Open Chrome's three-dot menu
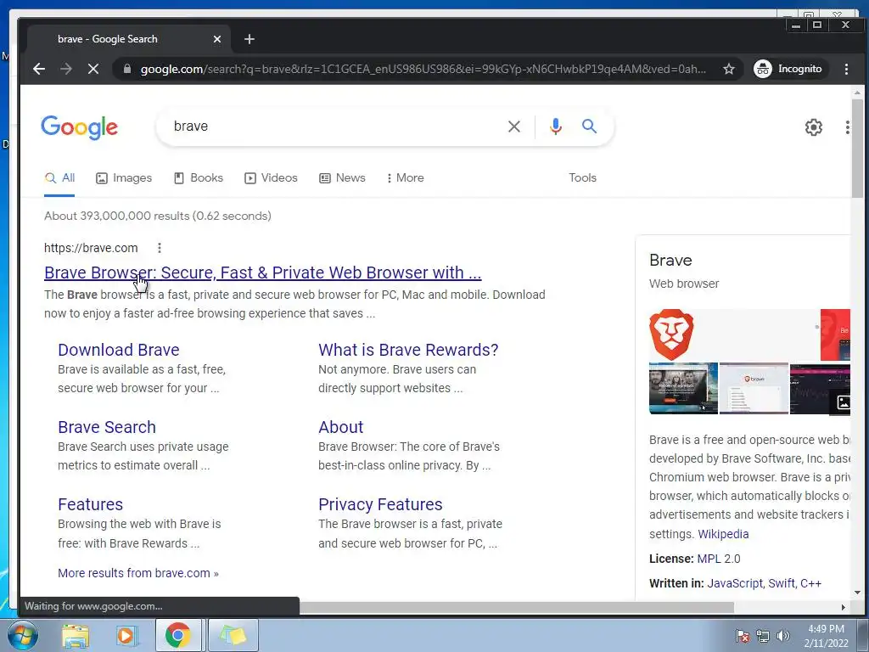This screenshot has height=652, width=869. pyautogui.click(x=846, y=69)
